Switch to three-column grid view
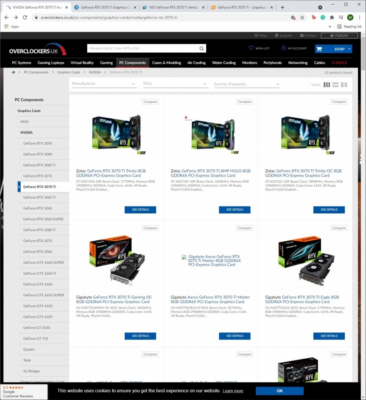The width and height of the screenshot is (366, 400). coord(327,85)
